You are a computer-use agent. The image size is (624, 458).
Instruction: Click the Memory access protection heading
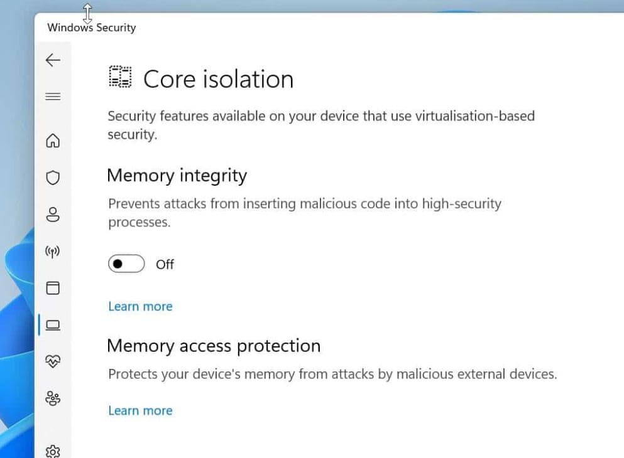214,346
